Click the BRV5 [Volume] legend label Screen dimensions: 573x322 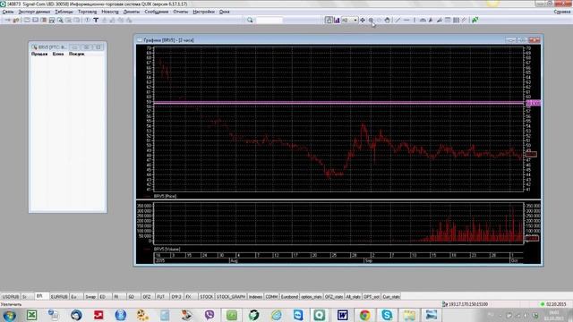pos(167,249)
